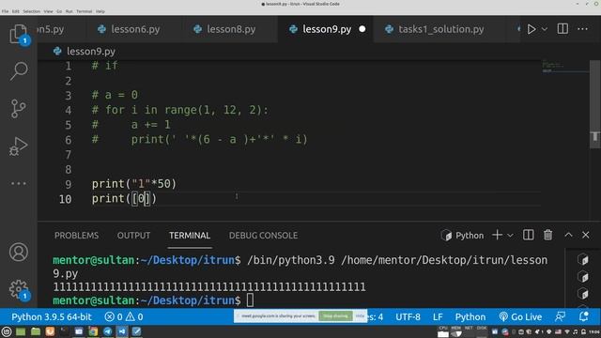This screenshot has width=601, height=338.
Task: Click Stop sharing in screen share banner
Action: pos(335,316)
